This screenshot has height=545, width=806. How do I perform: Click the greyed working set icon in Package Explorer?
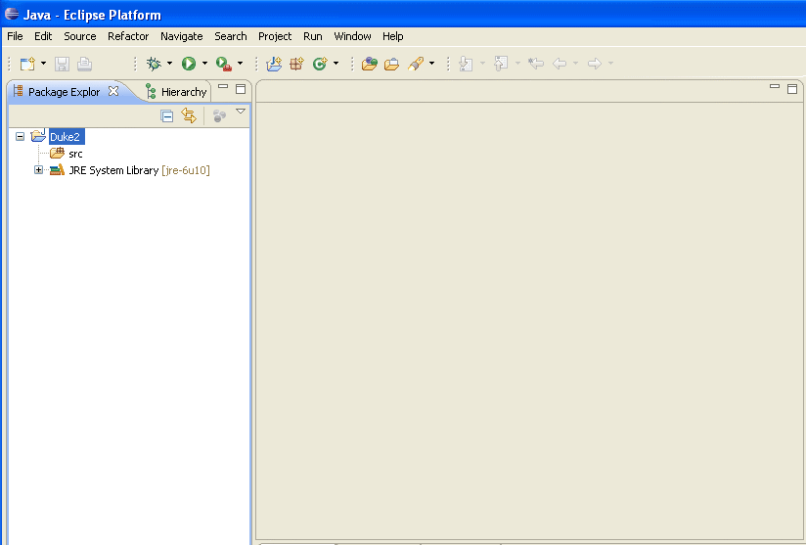219,116
